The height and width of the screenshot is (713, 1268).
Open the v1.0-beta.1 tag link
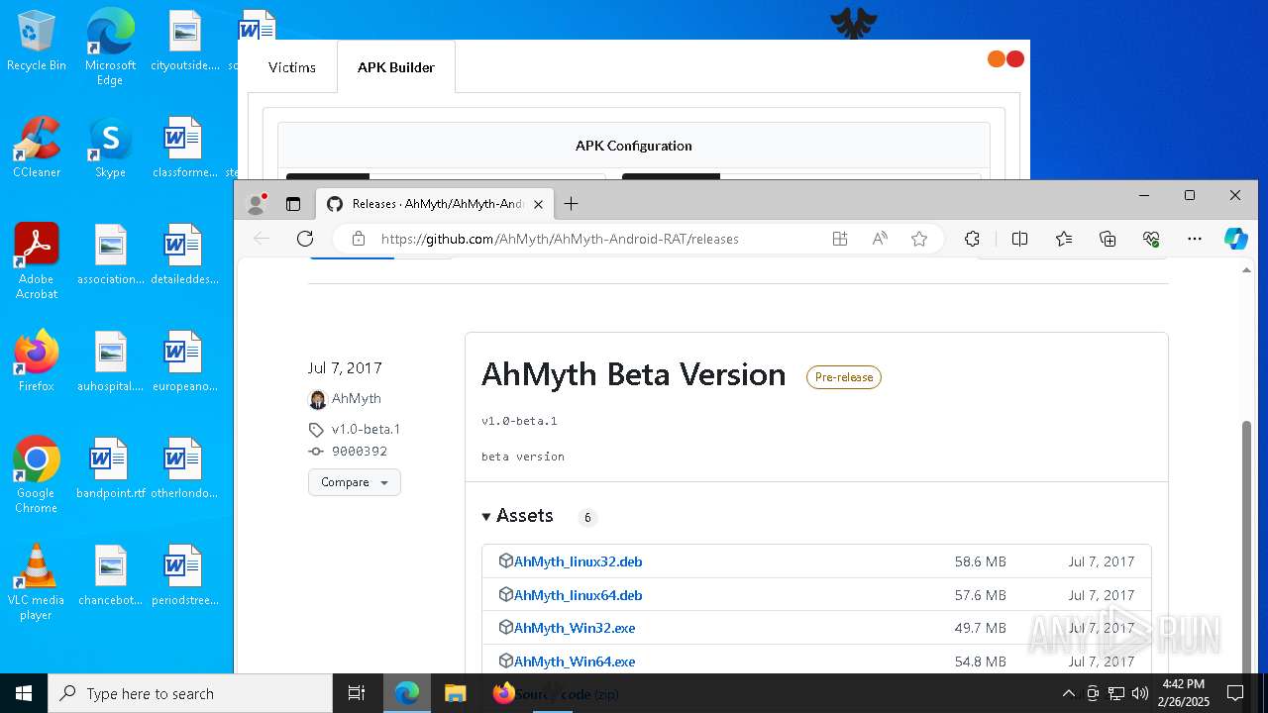click(366, 429)
